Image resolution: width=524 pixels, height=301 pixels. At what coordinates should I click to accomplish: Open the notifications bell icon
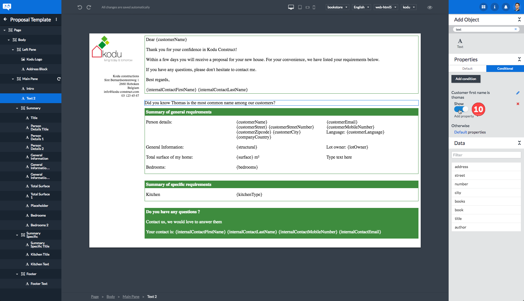(x=506, y=7)
